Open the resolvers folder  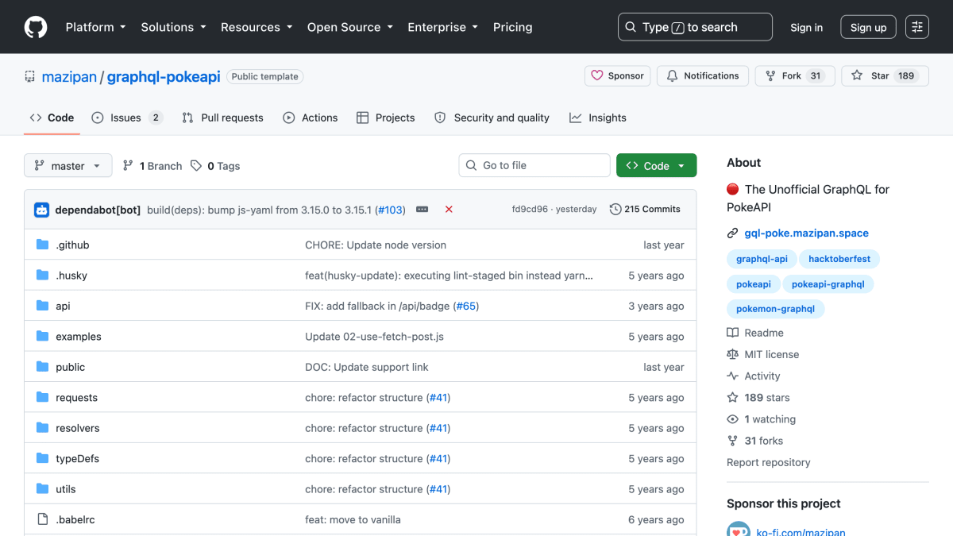coord(78,428)
